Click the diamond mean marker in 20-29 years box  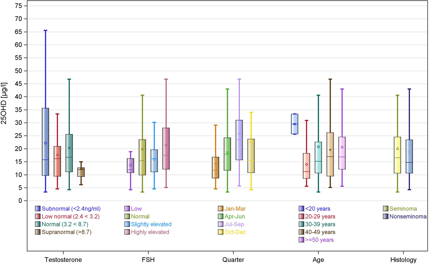click(x=306, y=165)
